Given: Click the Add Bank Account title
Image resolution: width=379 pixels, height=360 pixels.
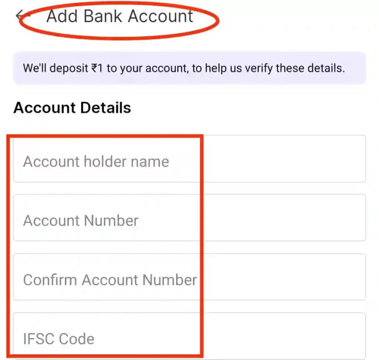Looking at the screenshot, I should (x=120, y=16).
